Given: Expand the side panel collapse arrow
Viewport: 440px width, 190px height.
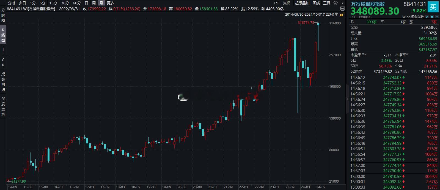Looking at the screenshot, I should coord(348,99).
